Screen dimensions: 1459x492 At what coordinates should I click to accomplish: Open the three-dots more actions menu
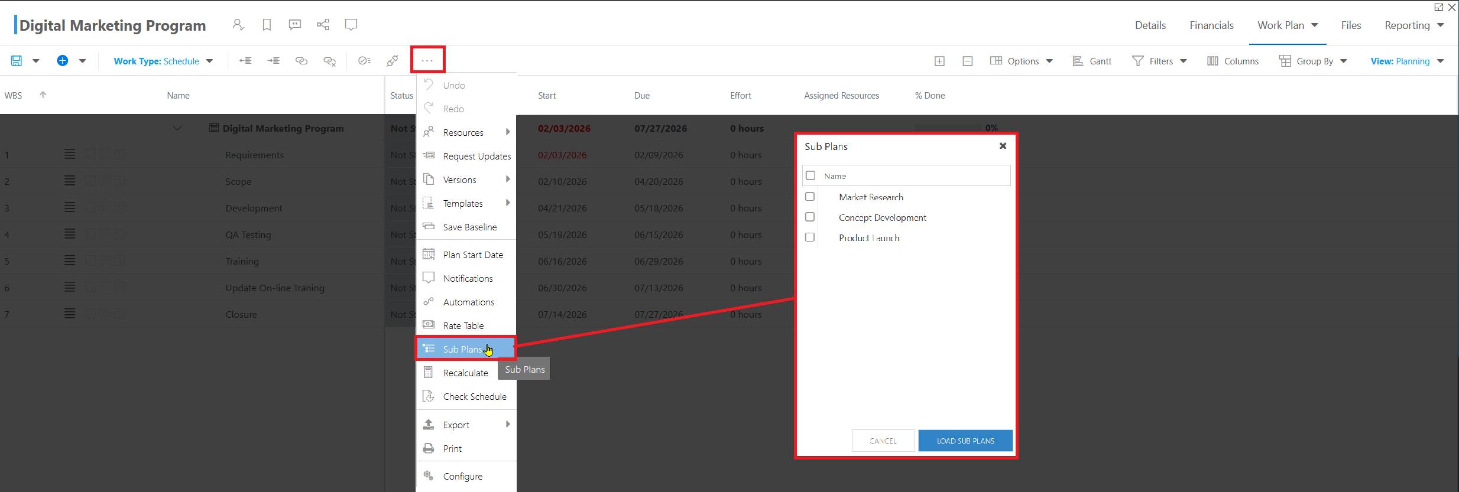point(427,60)
